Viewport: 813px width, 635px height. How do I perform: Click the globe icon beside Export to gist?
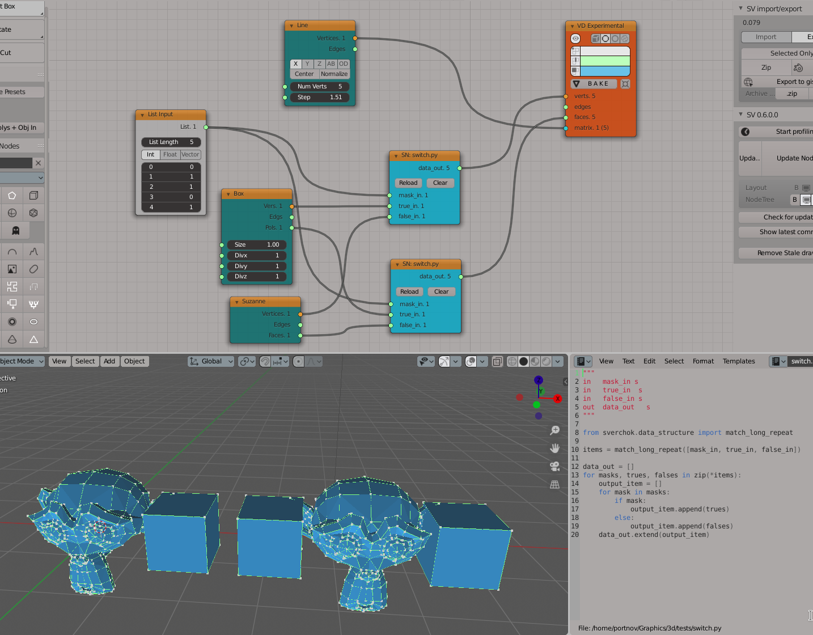click(748, 82)
